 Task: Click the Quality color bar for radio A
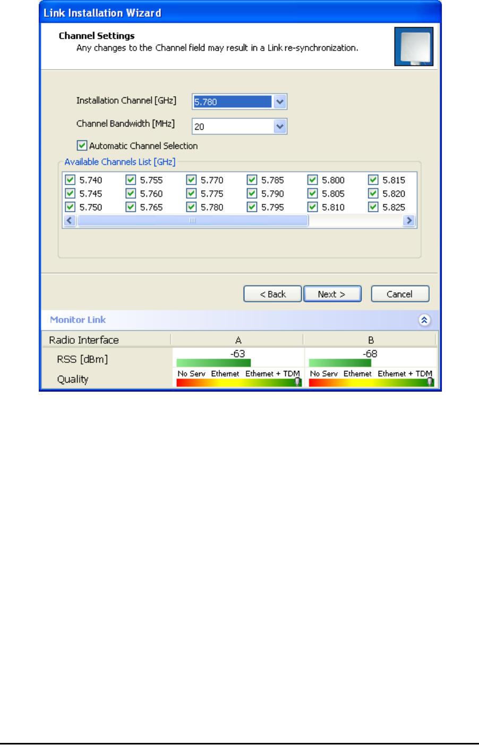[x=239, y=382]
